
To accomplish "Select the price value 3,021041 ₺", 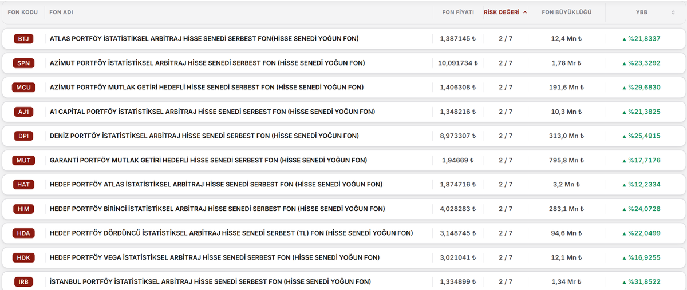I will pos(458,257).
